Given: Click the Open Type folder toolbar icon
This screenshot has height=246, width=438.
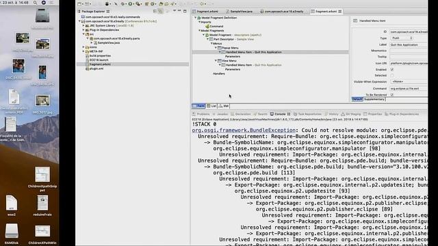Looking at the screenshot, I should click(161, 4).
